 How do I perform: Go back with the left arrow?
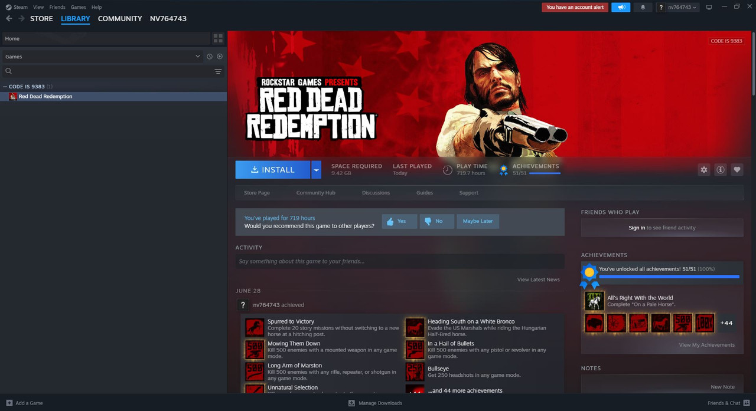click(9, 19)
